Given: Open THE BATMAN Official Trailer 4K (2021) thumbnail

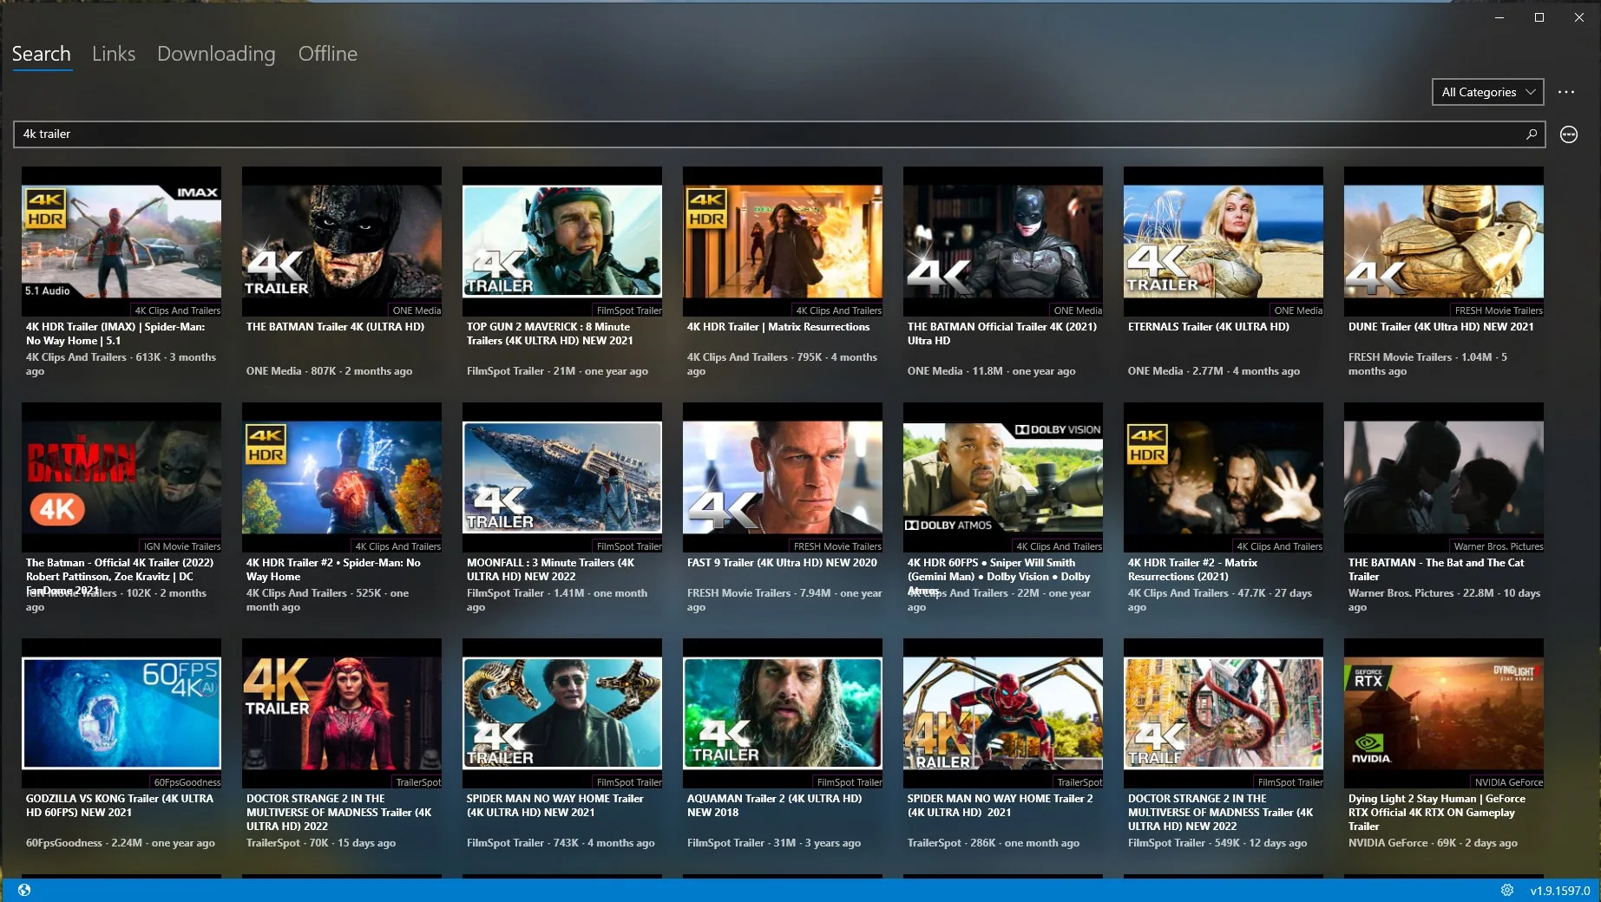Looking at the screenshot, I should click(1003, 241).
